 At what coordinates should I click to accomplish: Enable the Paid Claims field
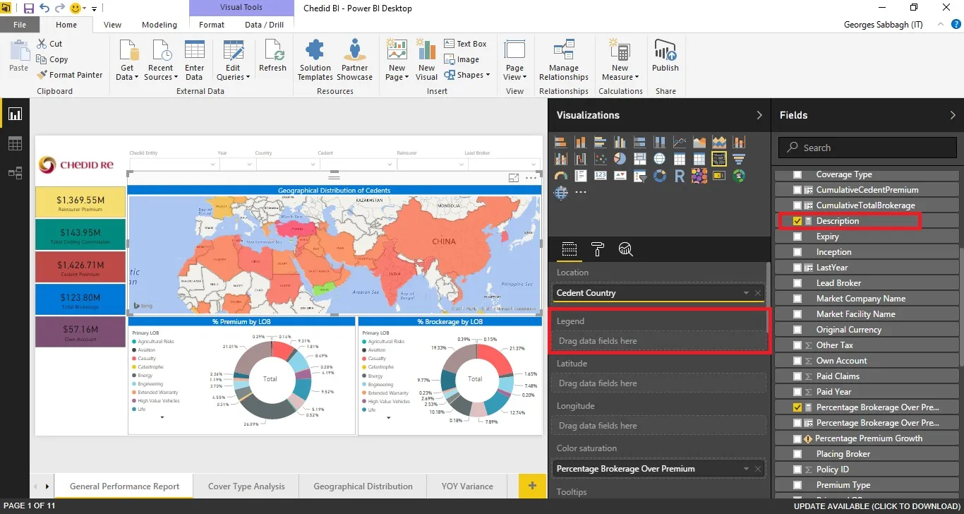pyautogui.click(x=797, y=376)
